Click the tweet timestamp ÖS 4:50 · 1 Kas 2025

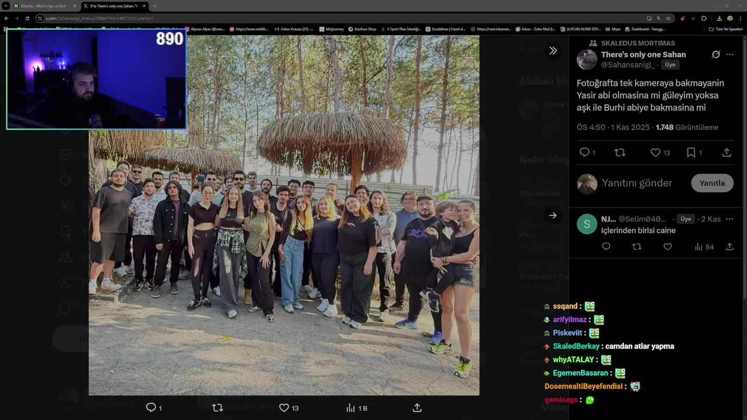(613, 127)
